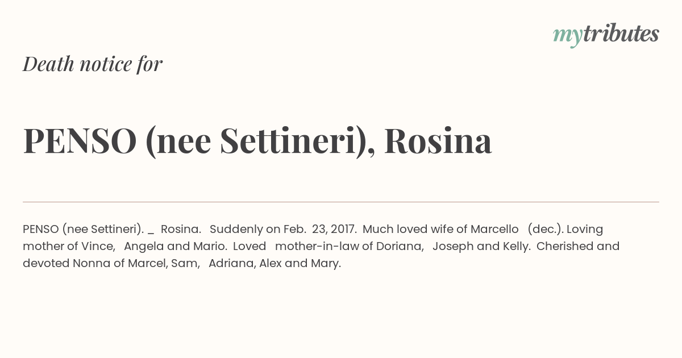Click the "tributes" part of the logo
The width and height of the screenshot is (682, 358).
click(x=621, y=34)
